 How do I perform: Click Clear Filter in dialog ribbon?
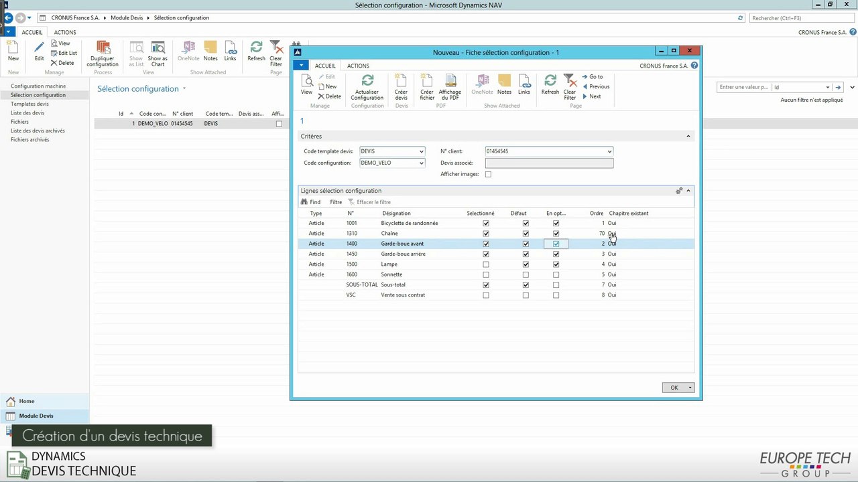pos(570,87)
